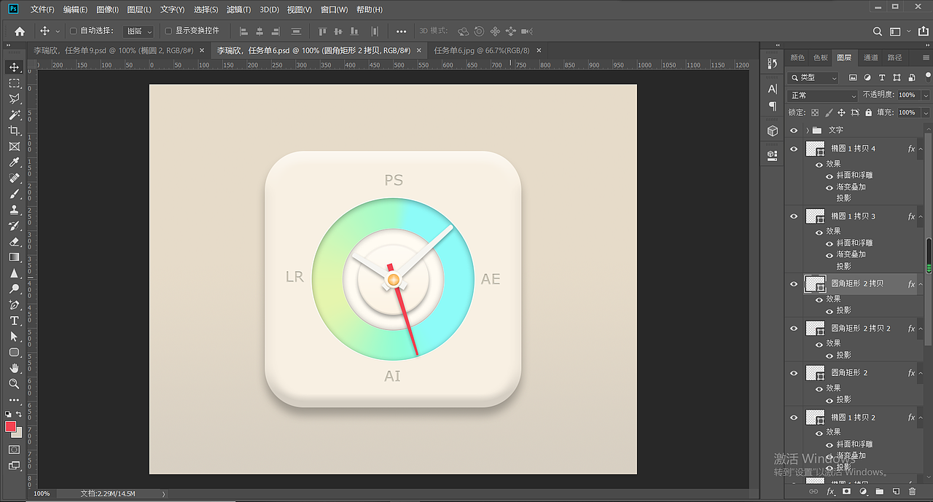The image size is (933, 502).
Task: Open the Paragraph panel icon
Action: [x=773, y=106]
